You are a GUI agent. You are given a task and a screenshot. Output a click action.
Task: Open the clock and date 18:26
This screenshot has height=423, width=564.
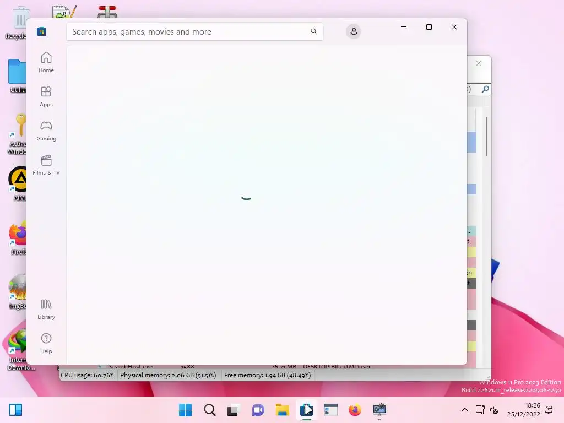click(x=524, y=410)
